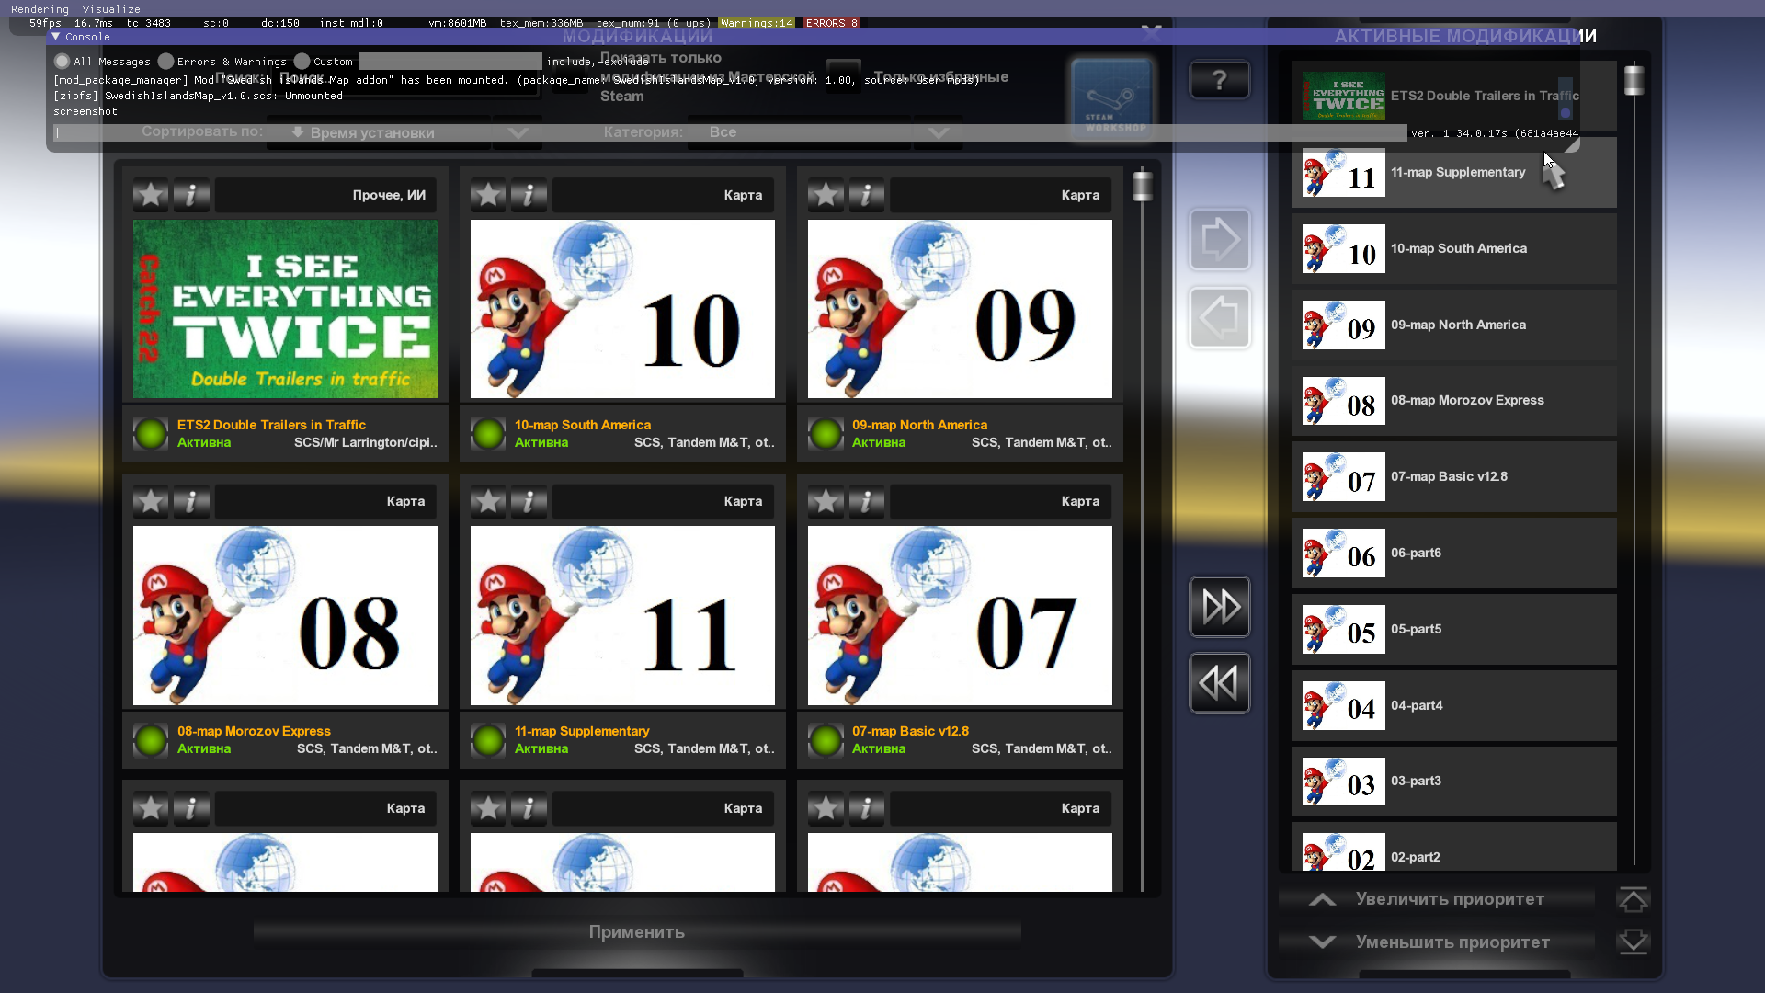The width and height of the screenshot is (1765, 993).
Task: Select 04-part4 in active list
Action: pos(1453,706)
